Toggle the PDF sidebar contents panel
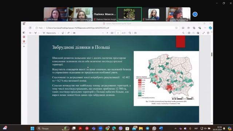Viewport: 233px width, 131px height. [x=30, y=33]
